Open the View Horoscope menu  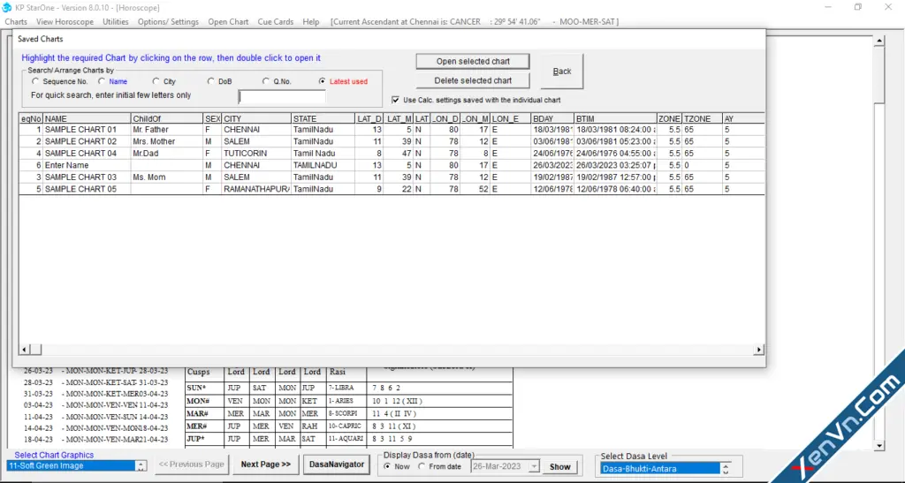[65, 22]
